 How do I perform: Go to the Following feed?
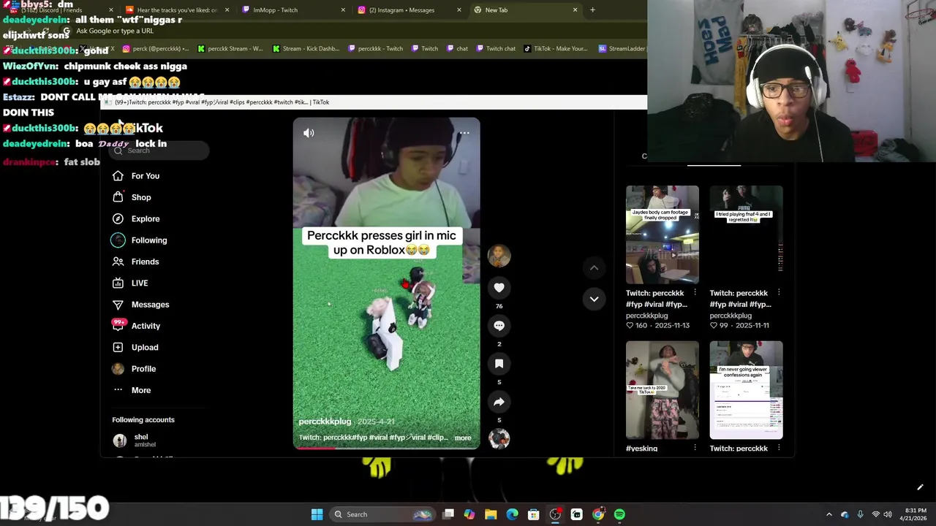pos(140,240)
